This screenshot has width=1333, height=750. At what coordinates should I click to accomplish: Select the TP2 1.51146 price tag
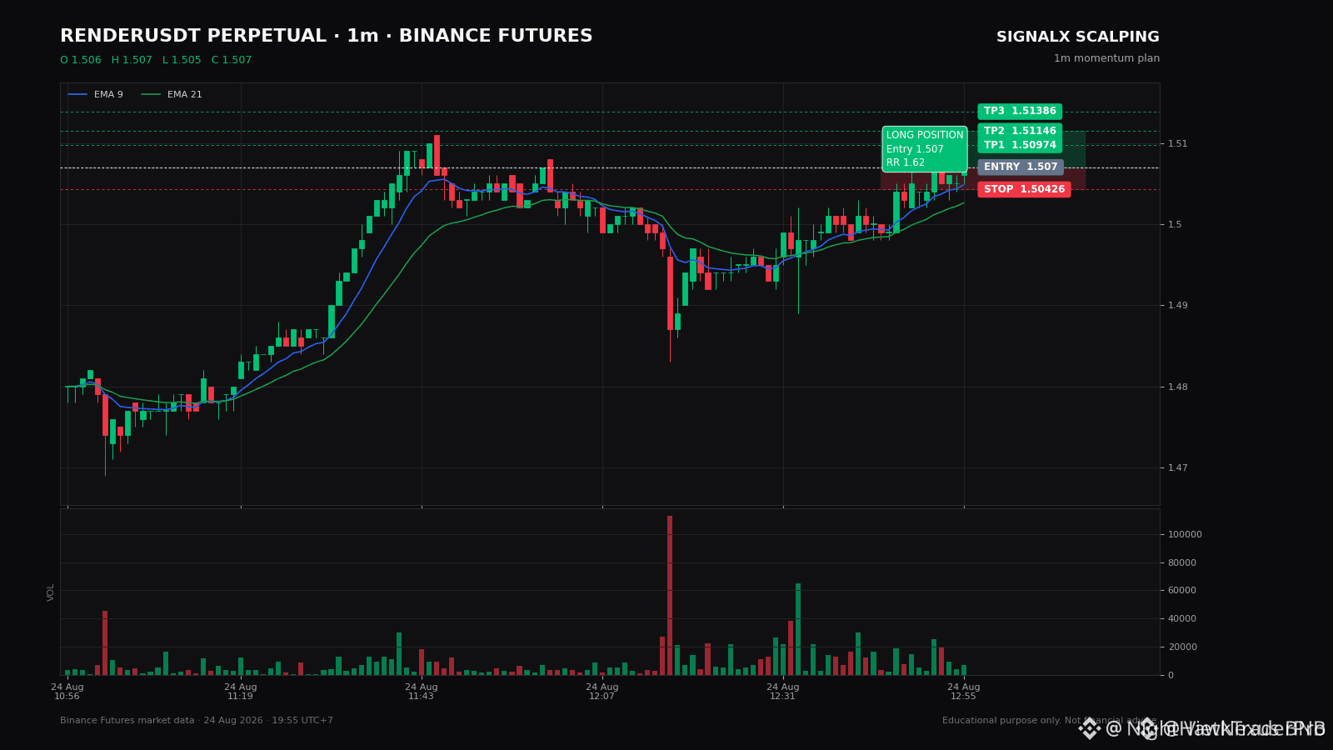pyautogui.click(x=1020, y=131)
